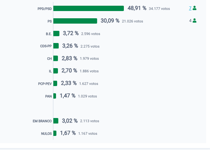Select the PCP-PEV result bar
This screenshot has height=150, width=210.
[x=55, y=83]
